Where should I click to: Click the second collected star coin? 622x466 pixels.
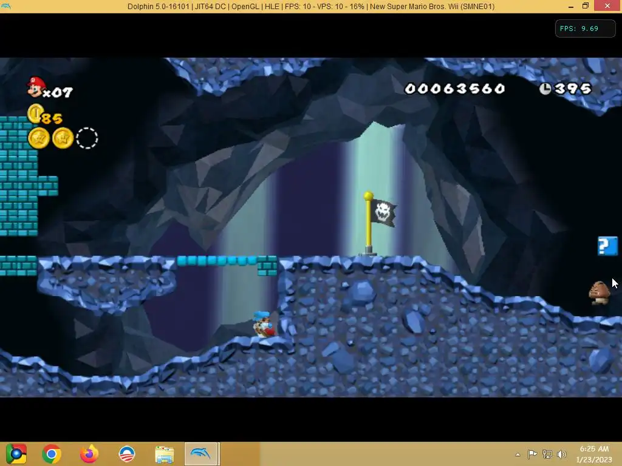(x=63, y=138)
